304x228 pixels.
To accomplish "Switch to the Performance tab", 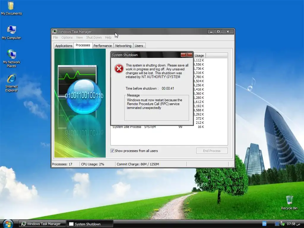I will pos(102,46).
